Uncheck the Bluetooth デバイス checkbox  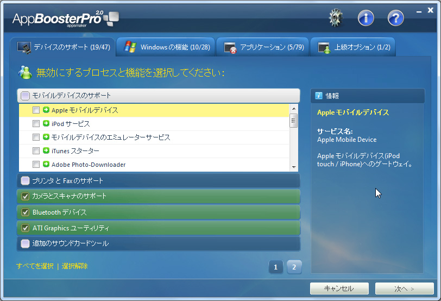[x=26, y=212]
